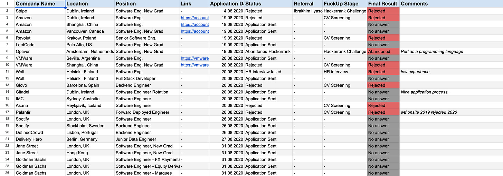Select row 26 via its row number

(x=7, y=173)
